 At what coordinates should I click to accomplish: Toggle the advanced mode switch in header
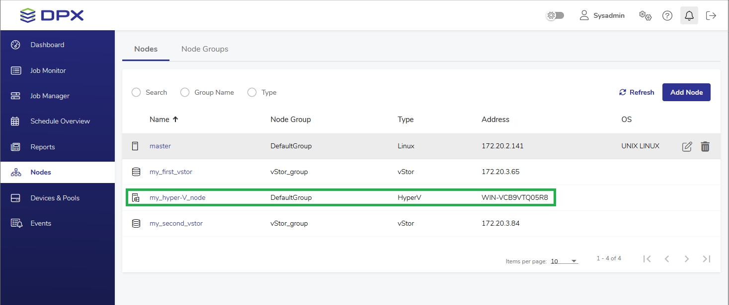coord(555,16)
